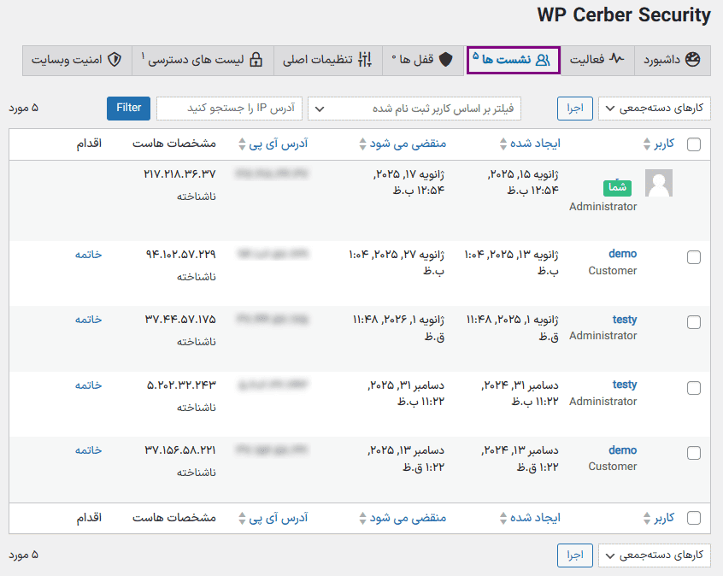Click the Administrator user avatar

pyautogui.click(x=658, y=183)
